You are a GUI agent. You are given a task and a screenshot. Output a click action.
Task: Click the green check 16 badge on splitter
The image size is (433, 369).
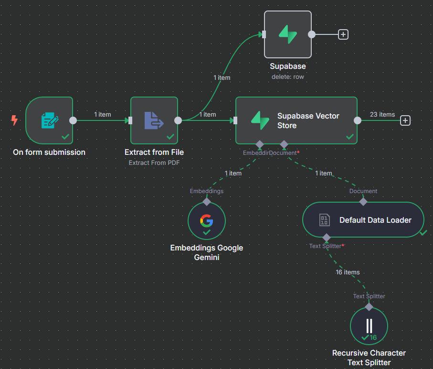pos(369,337)
